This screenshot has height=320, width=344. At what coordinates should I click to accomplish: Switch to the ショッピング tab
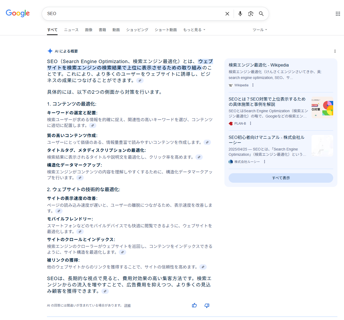(x=137, y=30)
